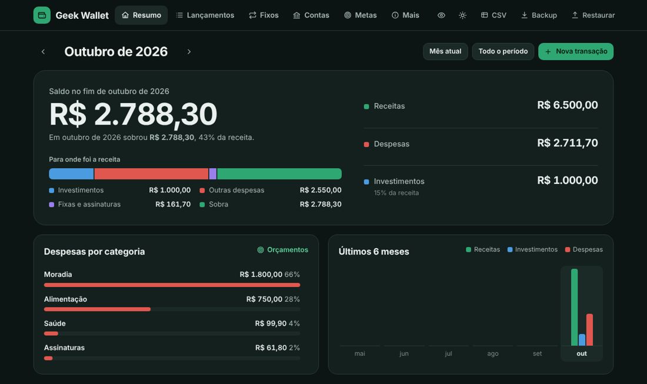This screenshot has width=647, height=384.
Task: Click the Despesas chart legend item
Action: click(584, 249)
